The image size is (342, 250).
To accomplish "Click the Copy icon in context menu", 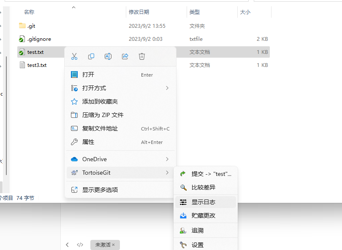I will point(91,56).
